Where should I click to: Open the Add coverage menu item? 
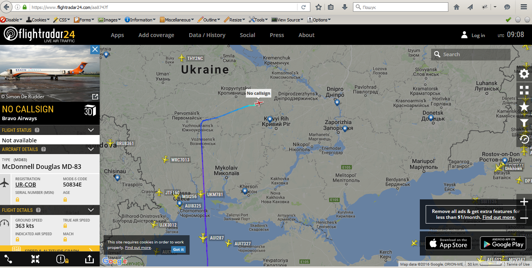pyautogui.click(x=156, y=35)
